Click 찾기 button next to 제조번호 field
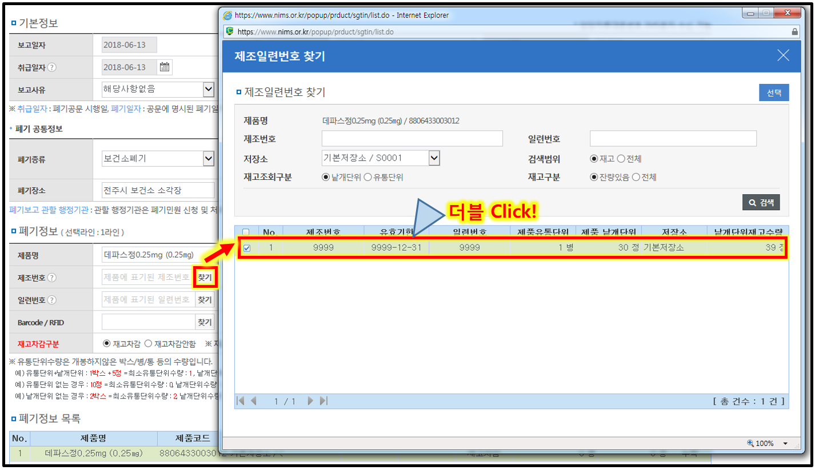Screen dimensions: 815x470 (x=205, y=278)
